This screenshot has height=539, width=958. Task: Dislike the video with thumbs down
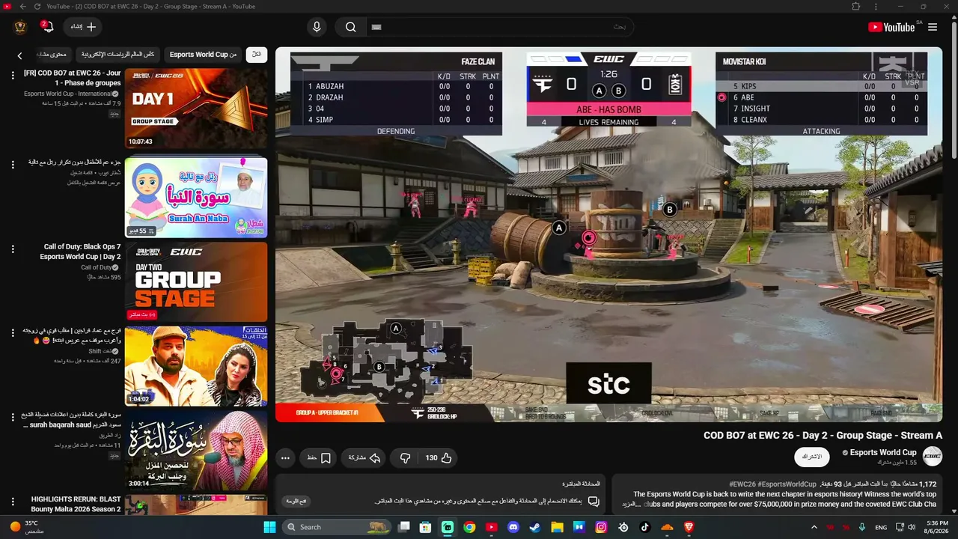pyautogui.click(x=405, y=457)
